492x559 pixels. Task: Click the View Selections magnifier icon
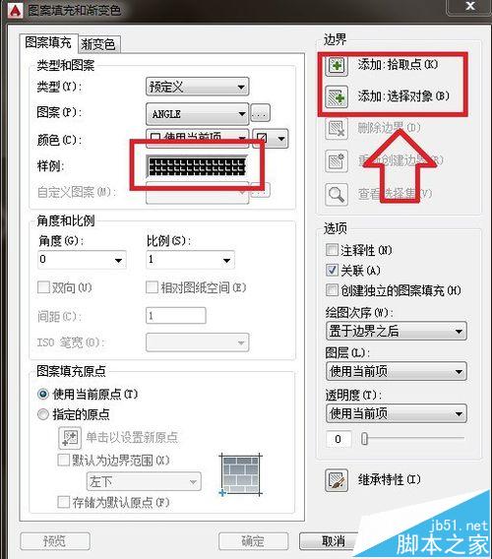click(337, 195)
